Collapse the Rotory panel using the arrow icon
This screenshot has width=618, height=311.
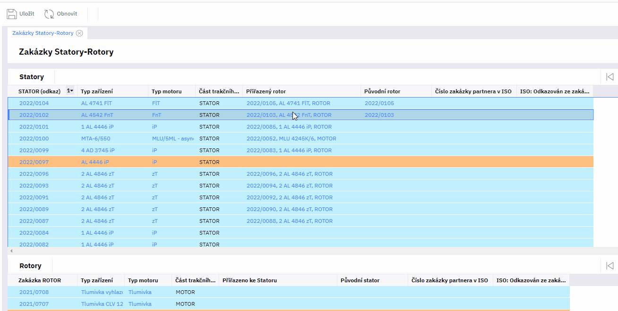click(x=609, y=266)
